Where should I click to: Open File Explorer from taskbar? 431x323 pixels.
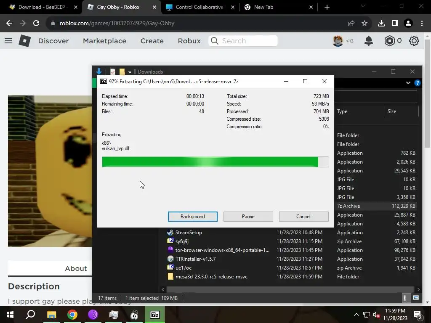(x=51, y=315)
